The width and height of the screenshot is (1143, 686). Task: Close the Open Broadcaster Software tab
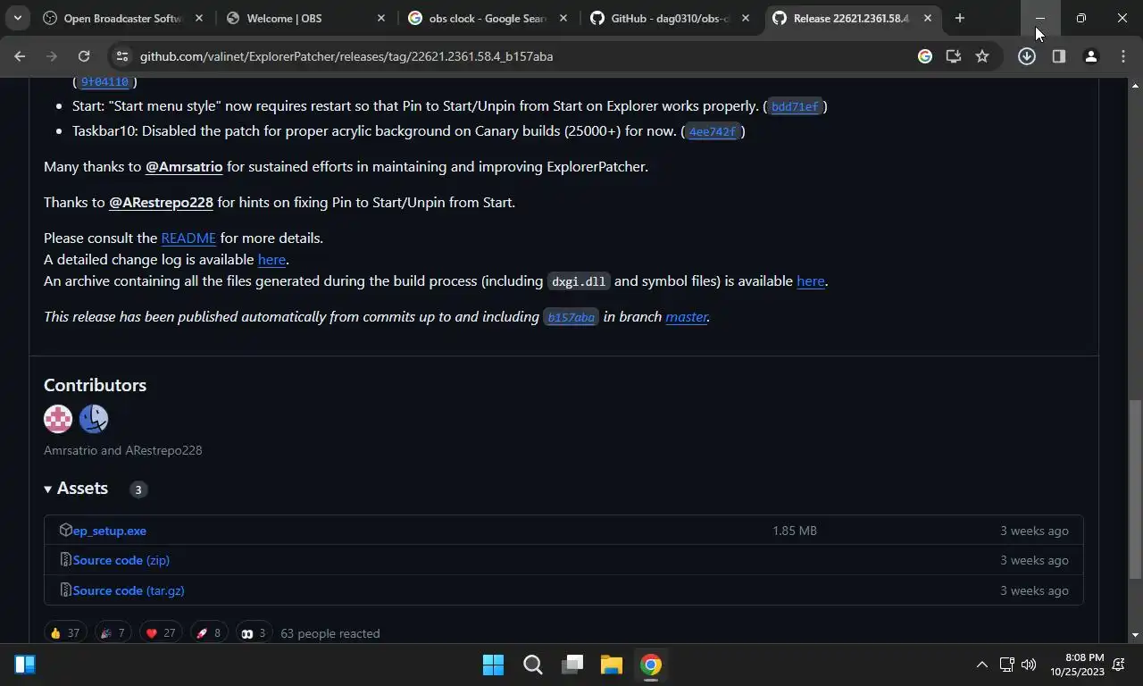click(199, 18)
